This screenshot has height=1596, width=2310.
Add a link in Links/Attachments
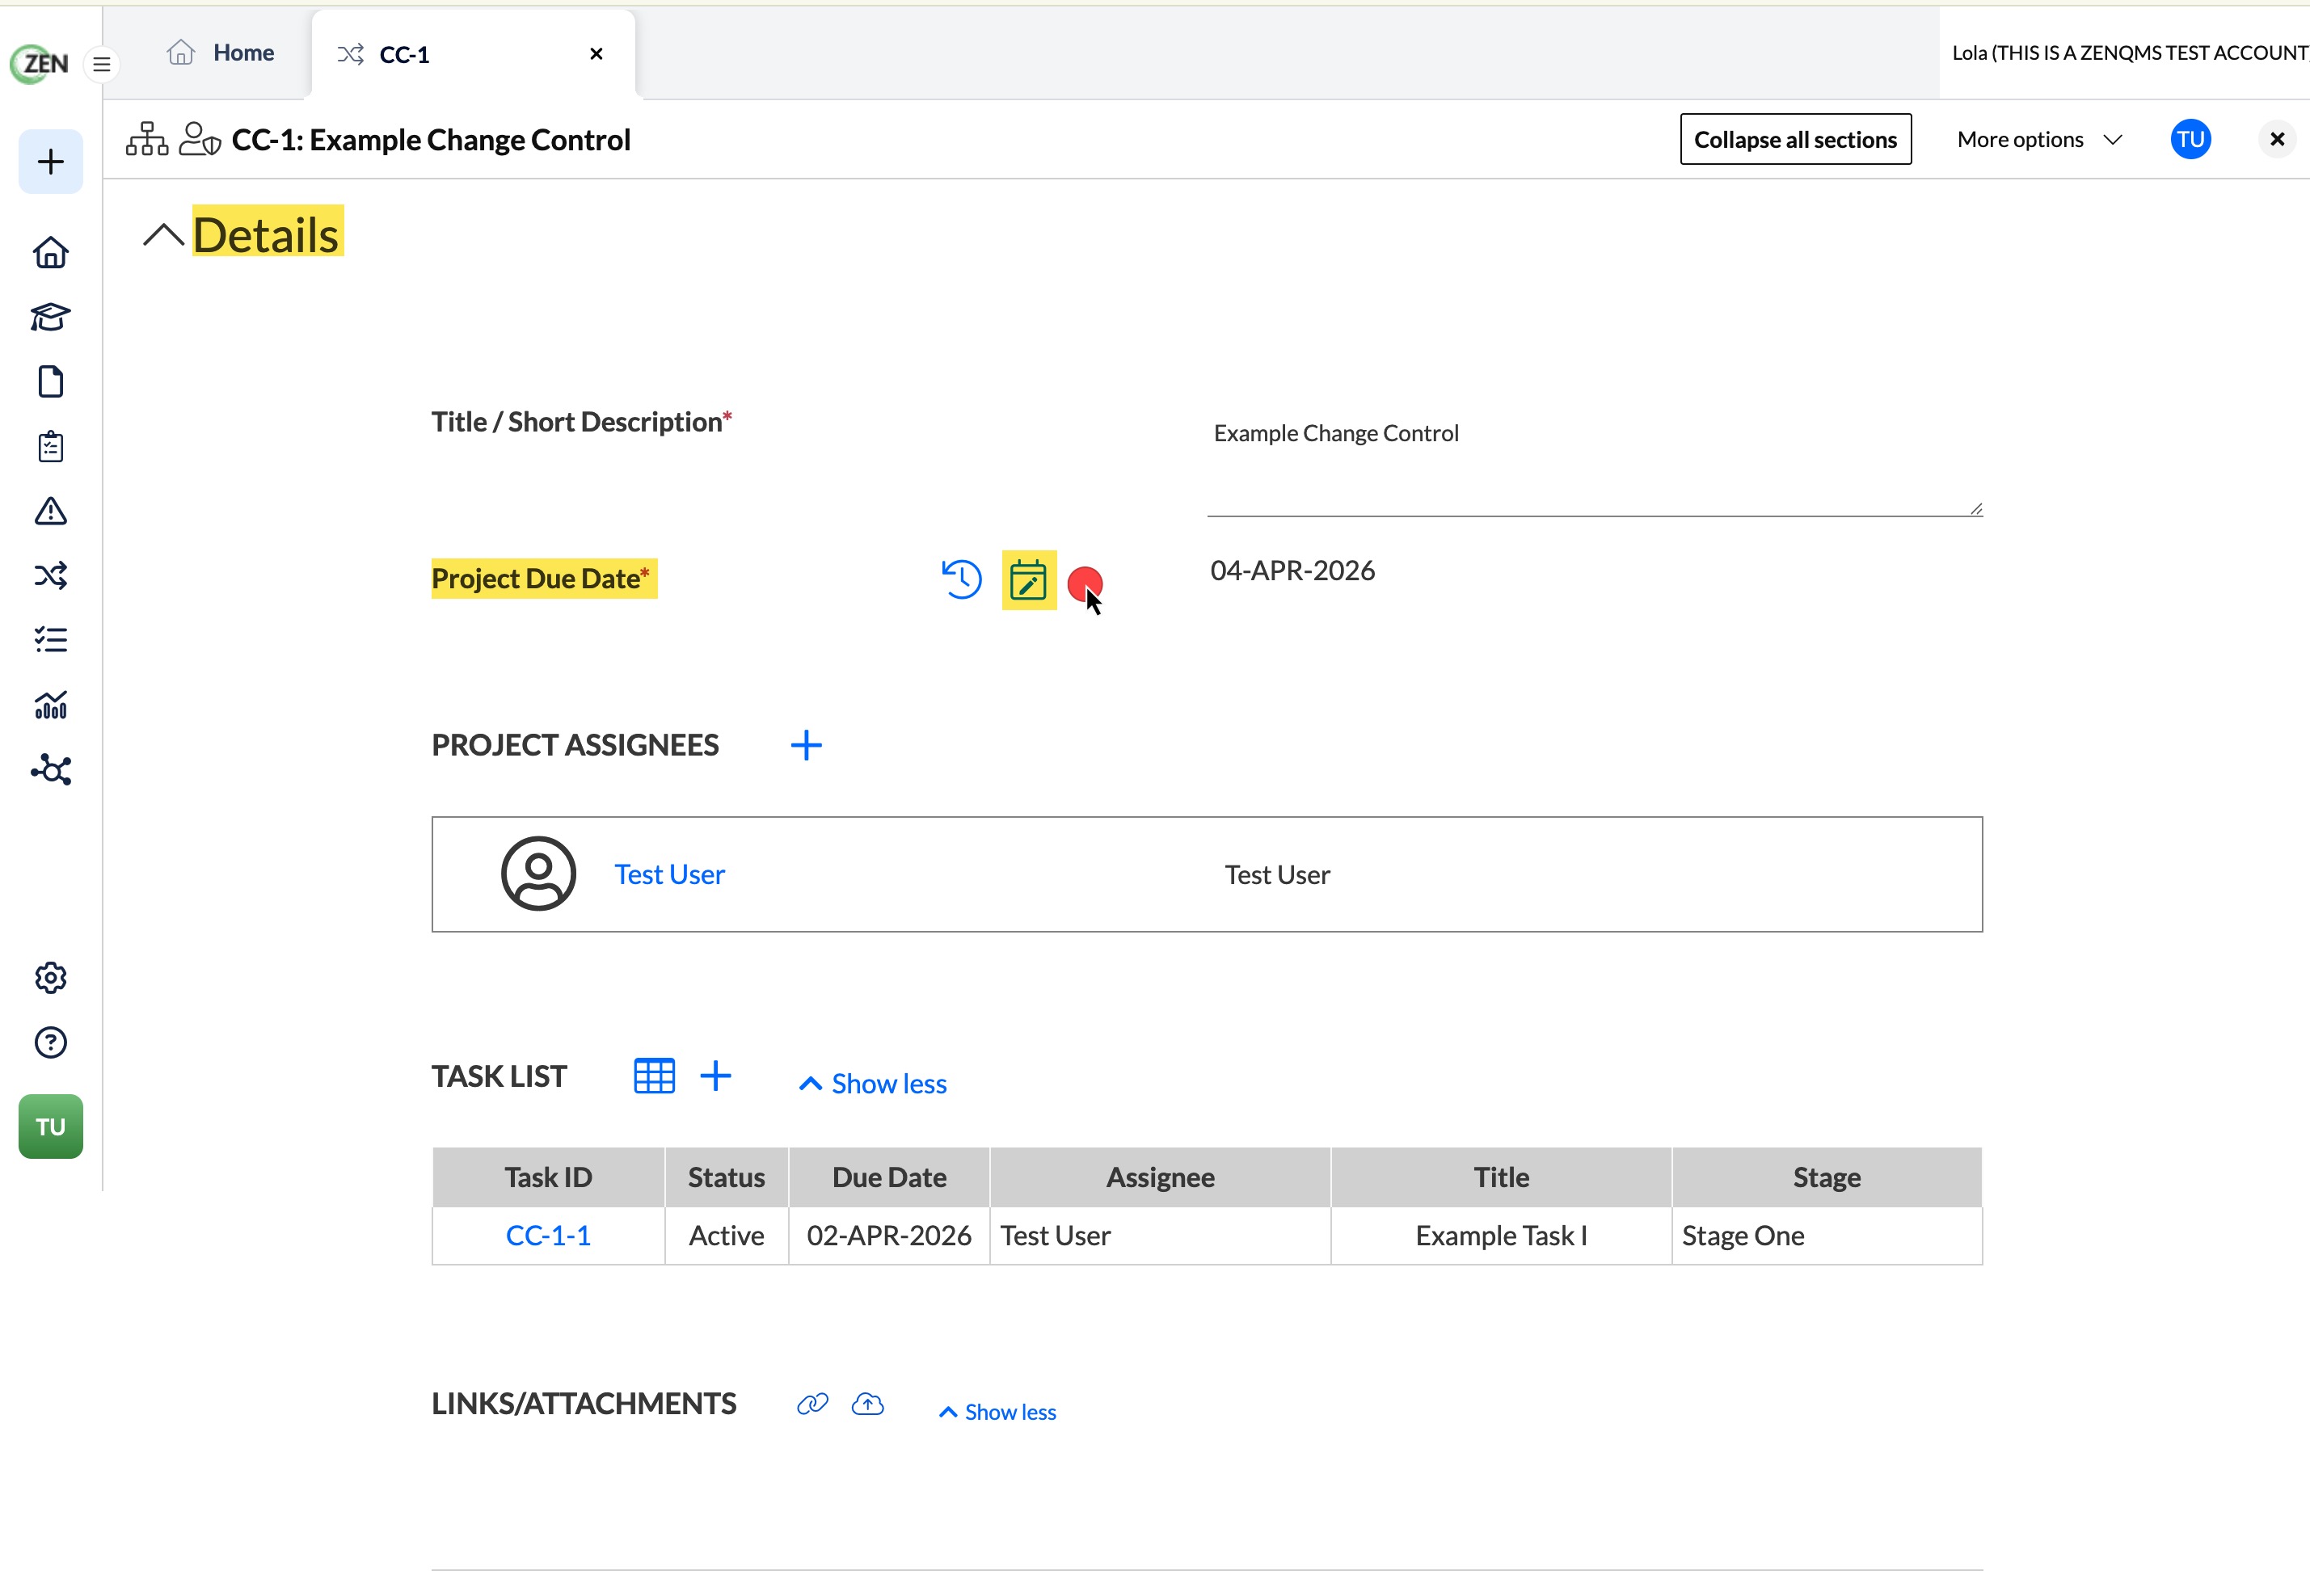coord(813,1405)
